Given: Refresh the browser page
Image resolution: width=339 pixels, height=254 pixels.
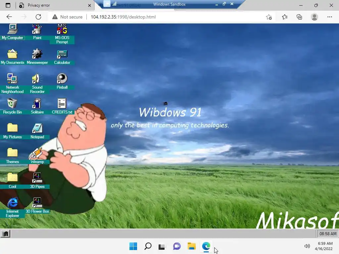Looking at the screenshot, I should (38, 17).
